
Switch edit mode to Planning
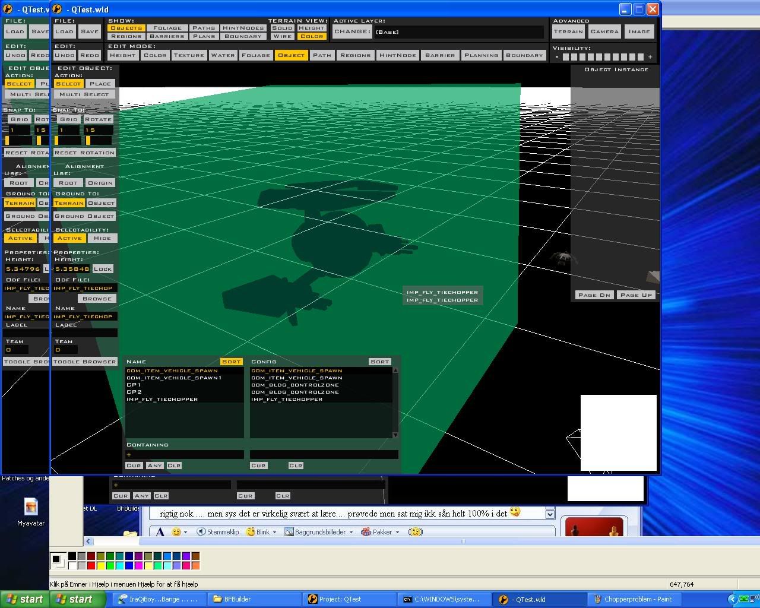click(x=482, y=55)
